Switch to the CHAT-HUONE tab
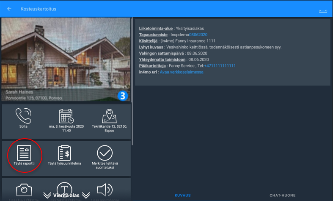This screenshot has height=201, width=333. click(x=282, y=196)
